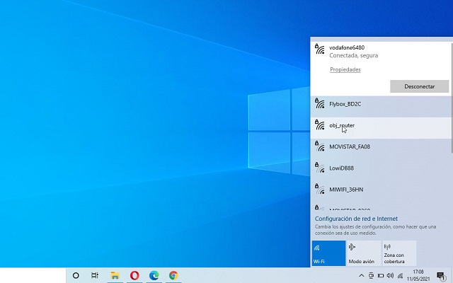Click the vodafone6480 Wi-Fi signal icon
The height and width of the screenshot is (283, 453).
pyautogui.click(x=319, y=49)
